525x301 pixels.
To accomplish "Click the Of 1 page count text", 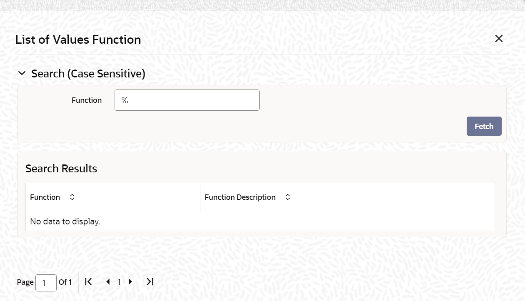I will click(65, 282).
